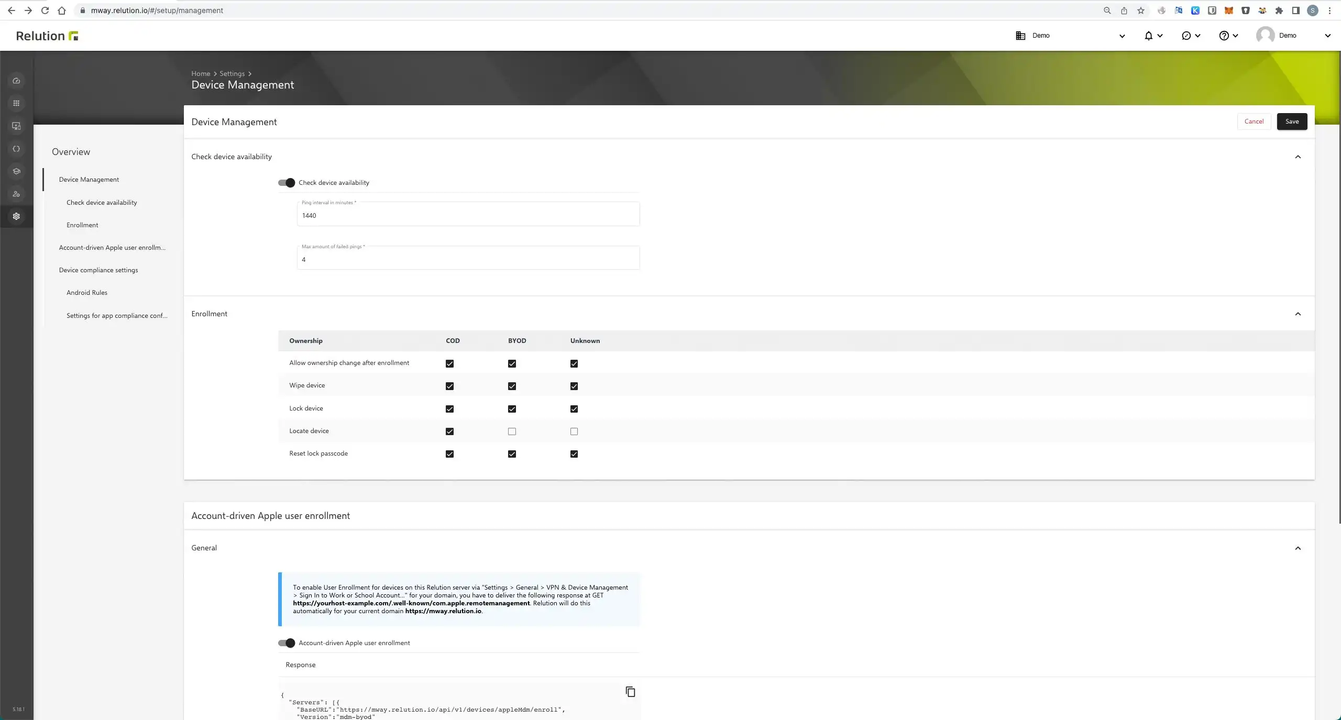Click the Cancel button
This screenshot has width=1341, height=720.
click(x=1254, y=121)
